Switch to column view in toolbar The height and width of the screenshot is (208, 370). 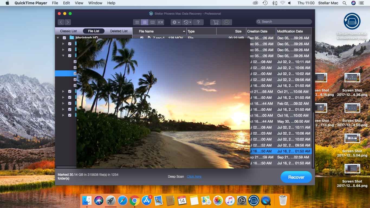(x=152, y=22)
